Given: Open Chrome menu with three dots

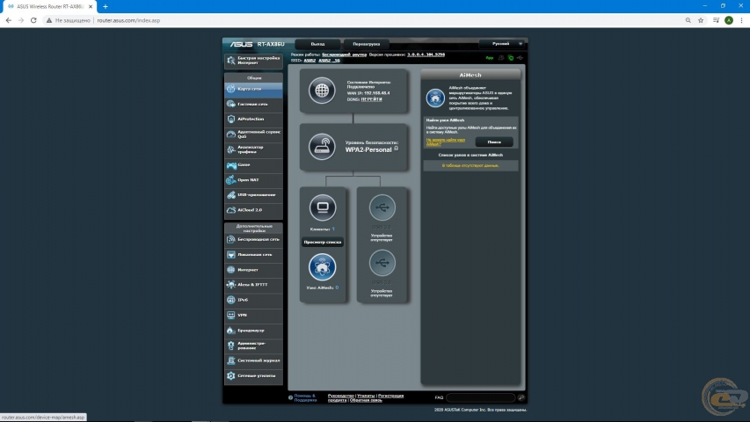Looking at the screenshot, I should pos(741,20).
